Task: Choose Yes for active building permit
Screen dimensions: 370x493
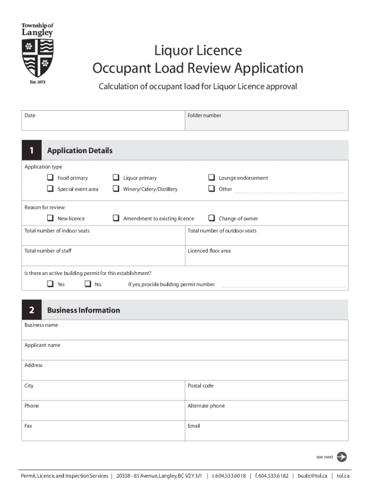Action: pyautogui.click(x=50, y=284)
